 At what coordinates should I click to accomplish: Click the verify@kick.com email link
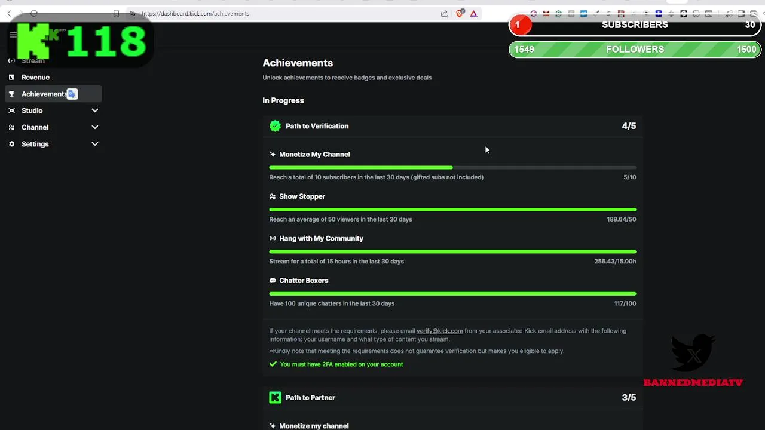(439, 331)
